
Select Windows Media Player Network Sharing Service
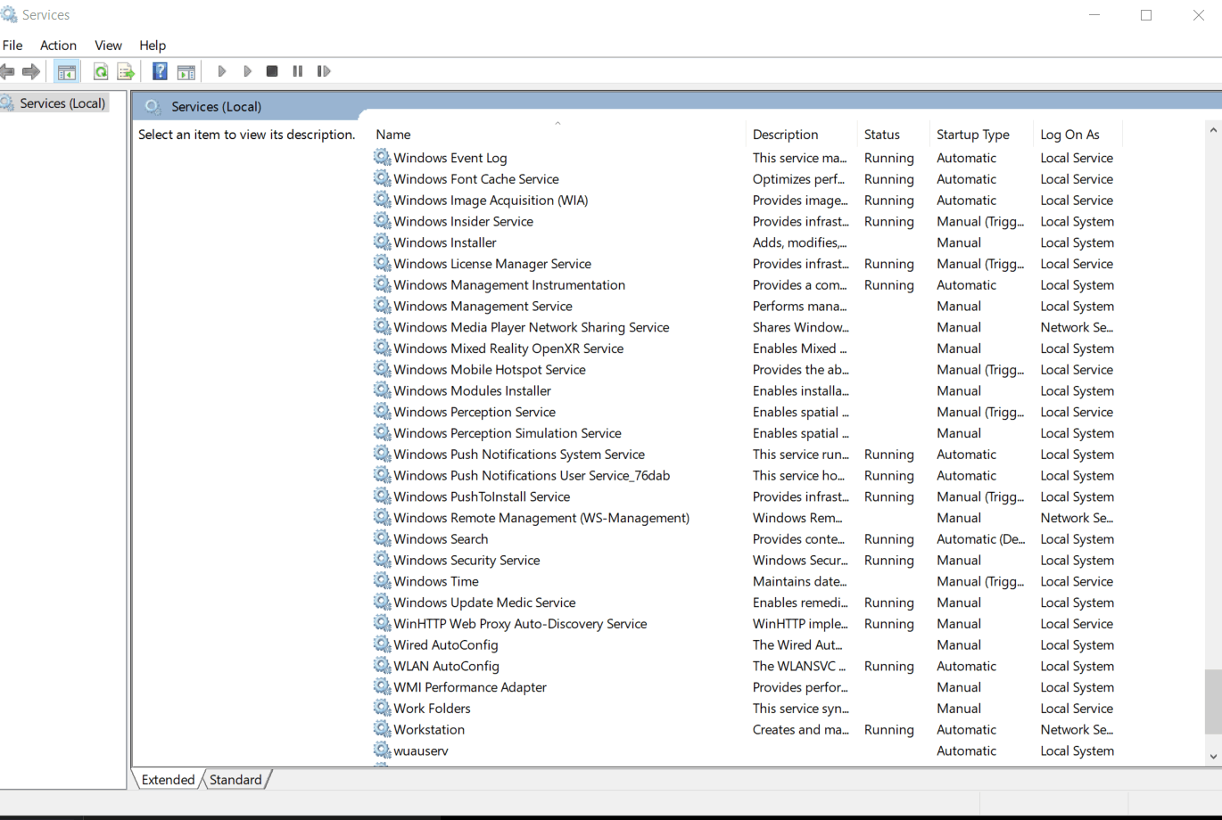[532, 327]
